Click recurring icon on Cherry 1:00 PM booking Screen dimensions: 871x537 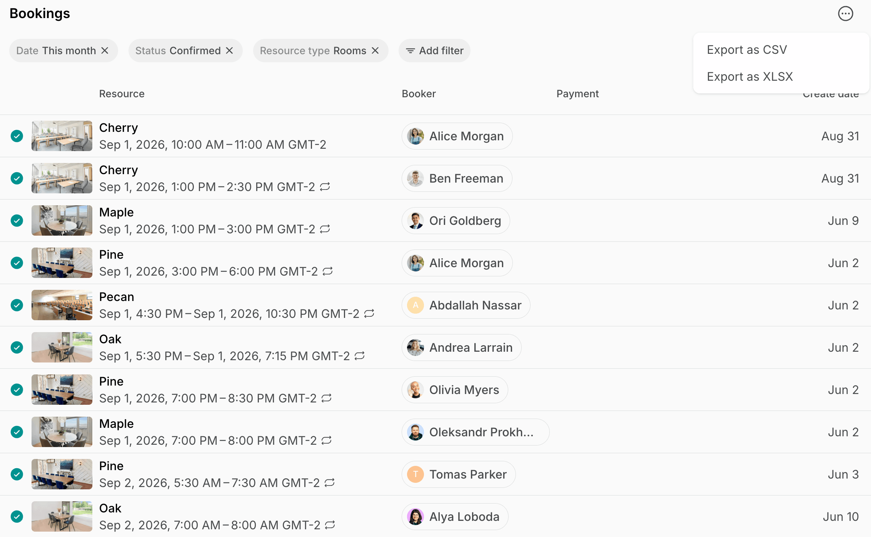(x=325, y=187)
